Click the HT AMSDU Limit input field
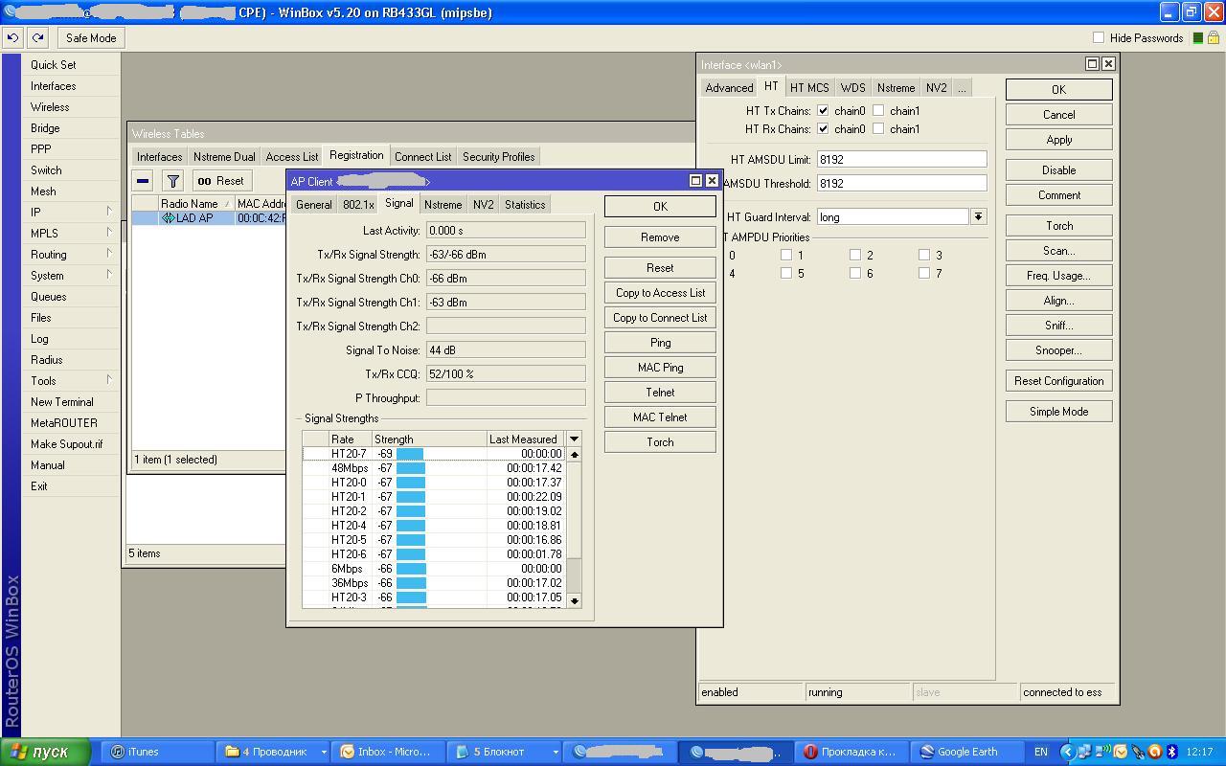The width and height of the screenshot is (1226, 766). pyautogui.click(x=900, y=160)
